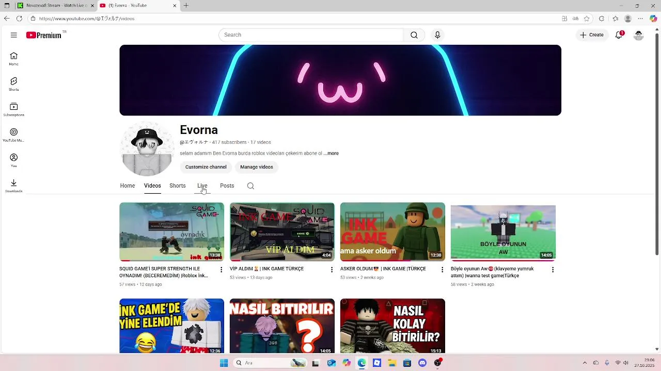The width and height of the screenshot is (661, 371).
Task: Open options for ASKER OLDUM video
Action: point(443,269)
